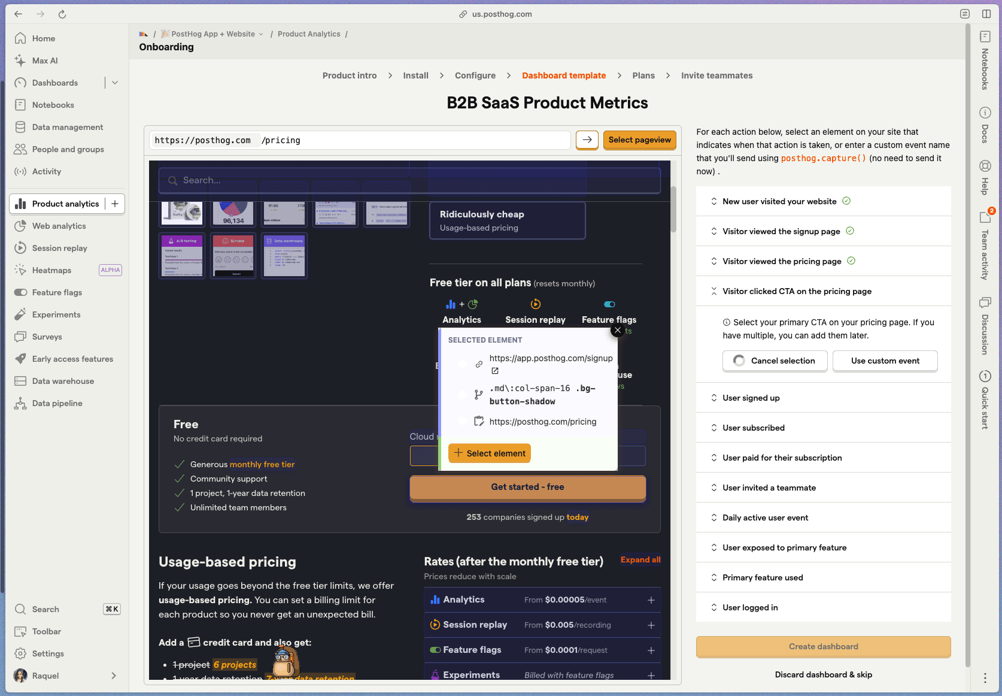Open Feature flags in the sidebar
Viewport: 1002px width, 696px height.
(x=57, y=292)
